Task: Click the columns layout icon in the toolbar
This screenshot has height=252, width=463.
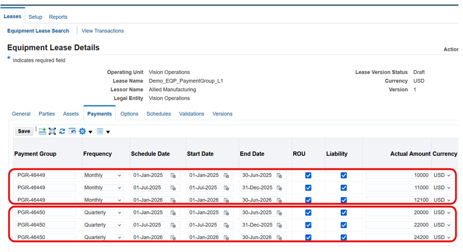Action: pyautogui.click(x=100, y=131)
